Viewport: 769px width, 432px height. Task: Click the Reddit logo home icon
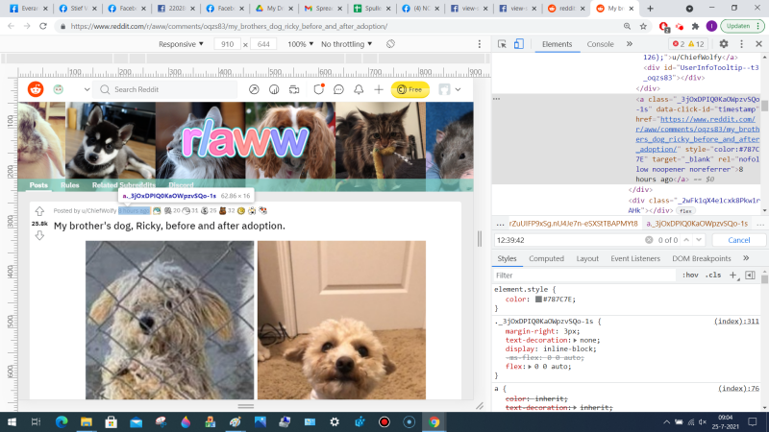point(36,89)
